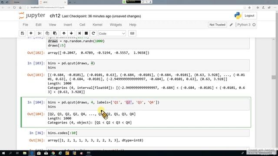The image size is (278, 156).
Task: Open the File menu
Action: tap(25, 25)
